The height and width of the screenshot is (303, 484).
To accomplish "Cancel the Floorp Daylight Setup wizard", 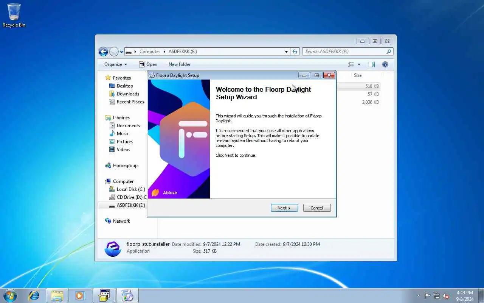I will (x=317, y=208).
